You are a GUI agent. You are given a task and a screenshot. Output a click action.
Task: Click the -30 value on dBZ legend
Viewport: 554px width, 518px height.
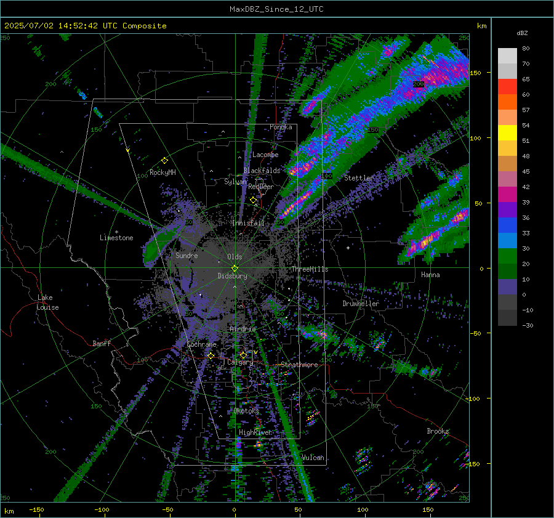tap(528, 325)
